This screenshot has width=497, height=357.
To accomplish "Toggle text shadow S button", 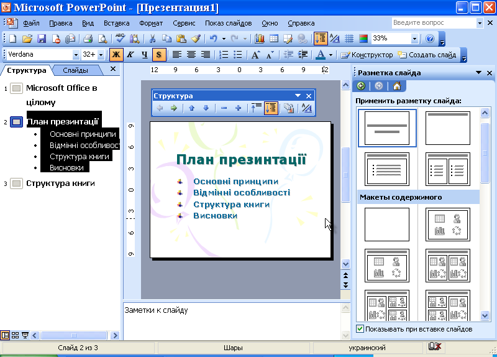I will [x=159, y=55].
